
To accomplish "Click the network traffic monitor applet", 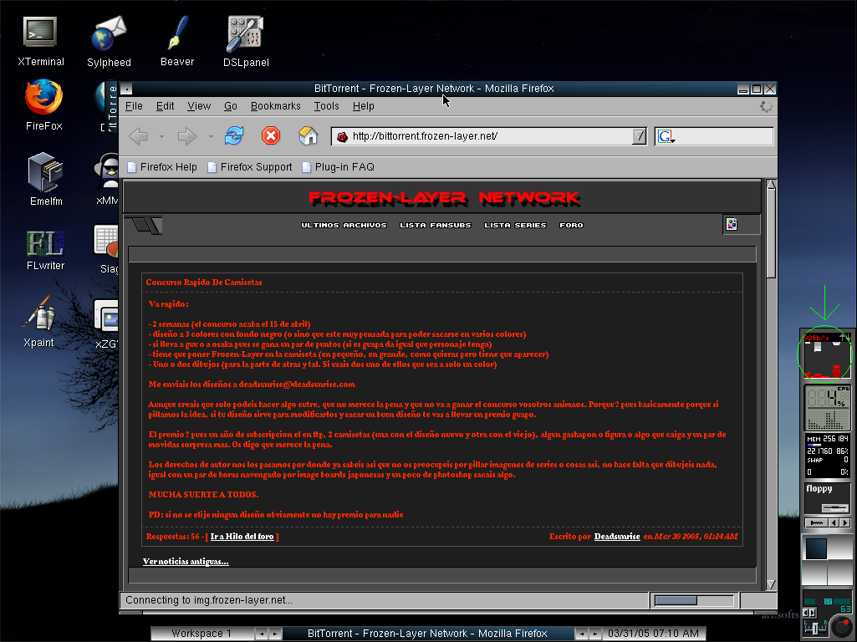I will (828, 355).
